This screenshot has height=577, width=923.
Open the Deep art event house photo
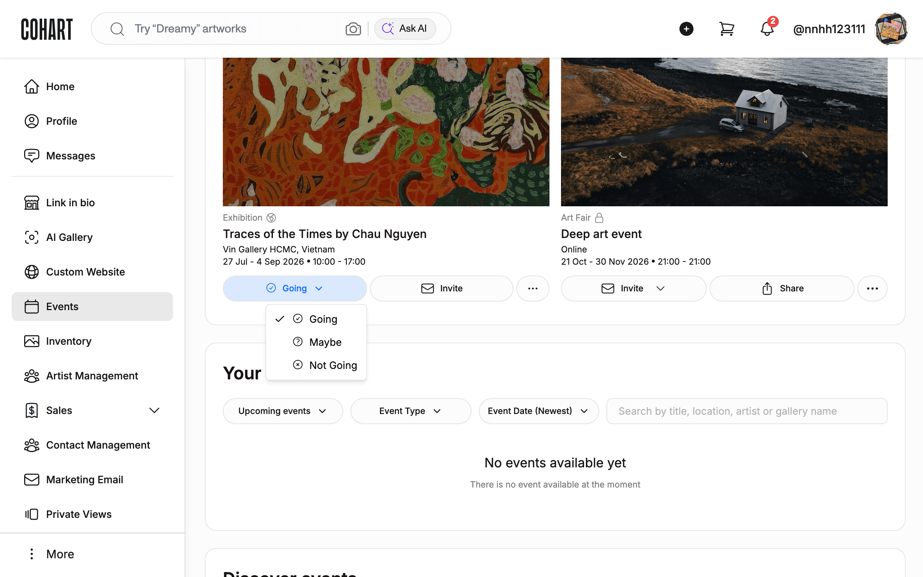click(x=724, y=132)
